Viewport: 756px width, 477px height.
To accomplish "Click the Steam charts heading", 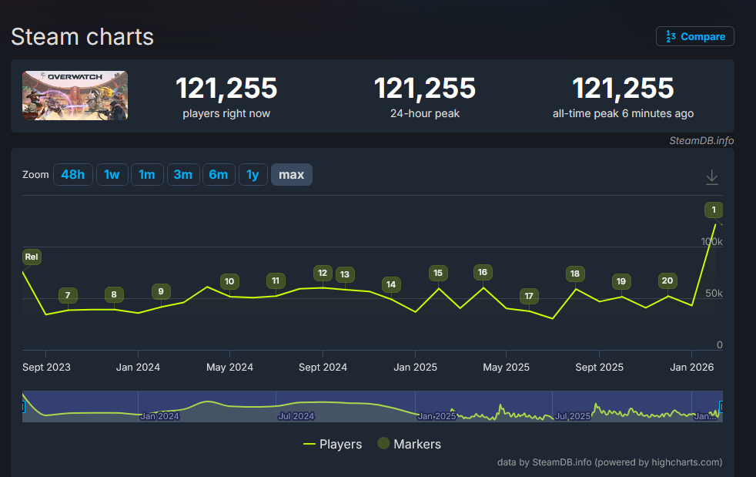I will coord(82,37).
